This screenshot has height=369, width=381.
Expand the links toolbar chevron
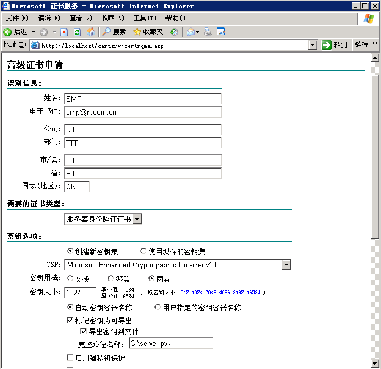tap(375, 43)
